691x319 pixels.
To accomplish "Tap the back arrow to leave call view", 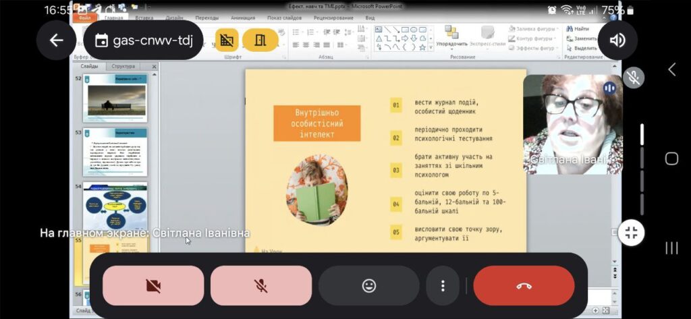I will (56, 40).
